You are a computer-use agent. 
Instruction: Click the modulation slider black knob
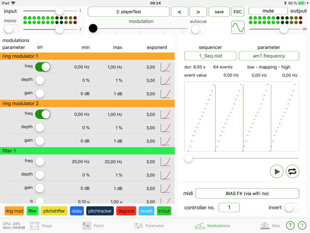93,28
